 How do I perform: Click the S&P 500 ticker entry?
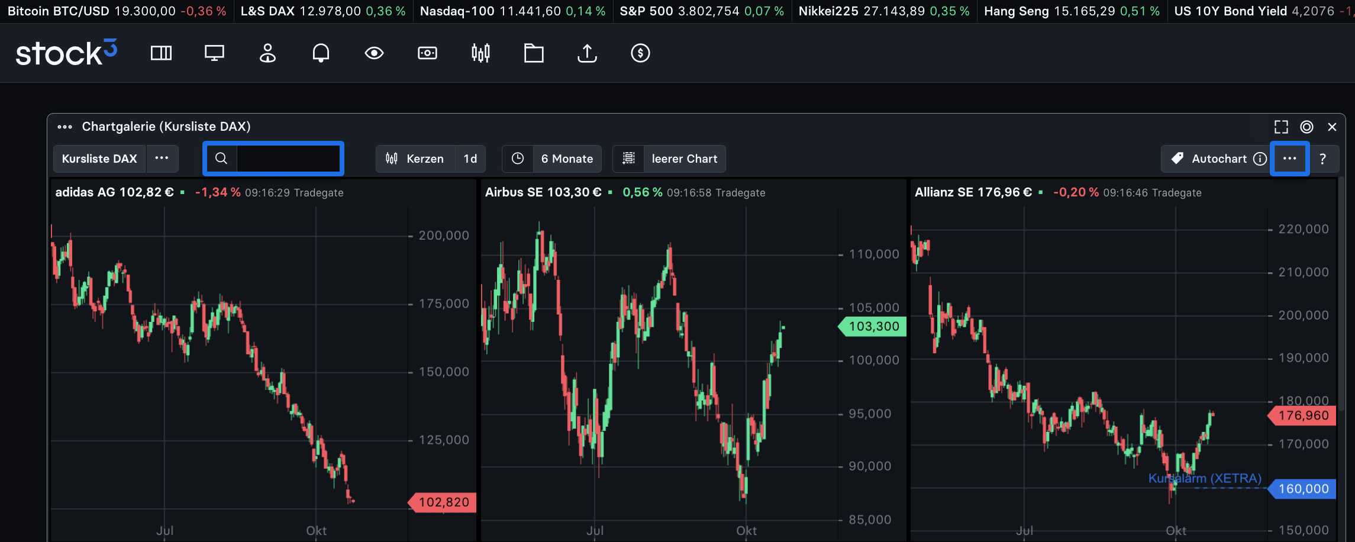(702, 11)
